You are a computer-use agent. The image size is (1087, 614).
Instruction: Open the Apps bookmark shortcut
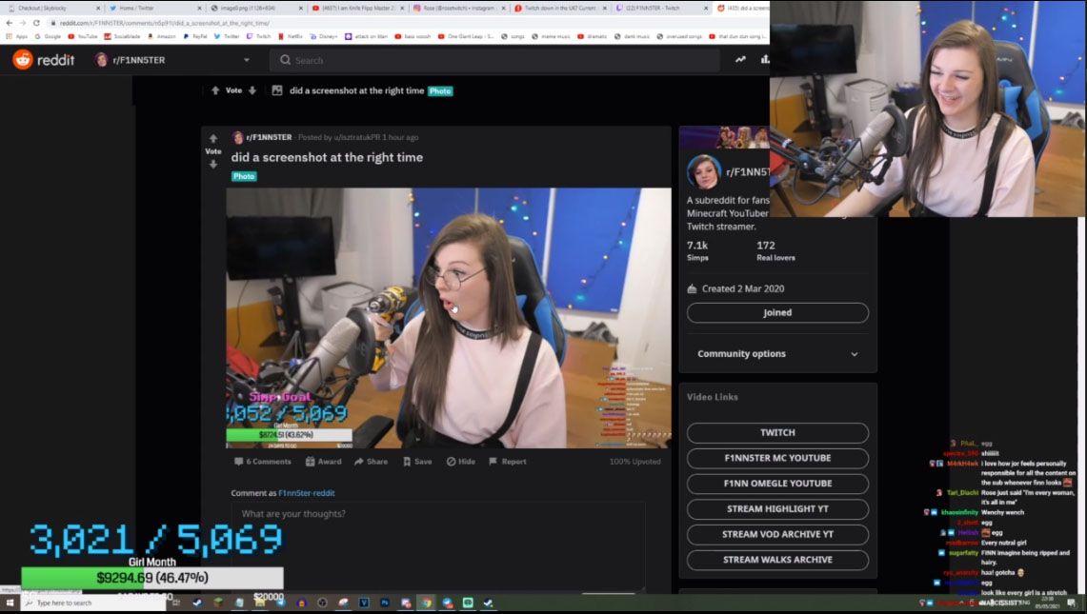17,36
